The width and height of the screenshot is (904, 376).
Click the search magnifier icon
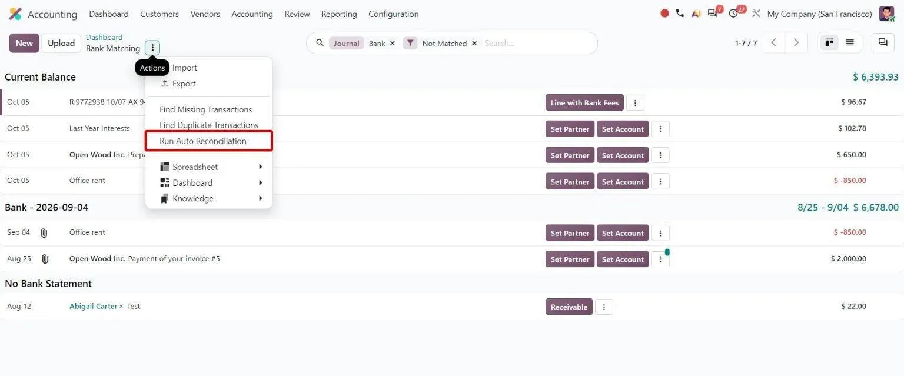[x=320, y=43]
